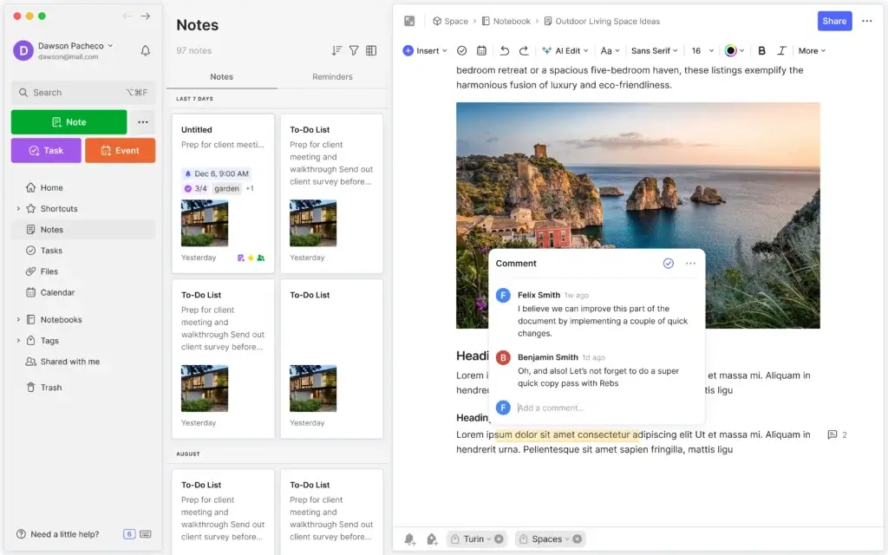Open the sort notes options
The image size is (888, 555).
click(336, 50)
